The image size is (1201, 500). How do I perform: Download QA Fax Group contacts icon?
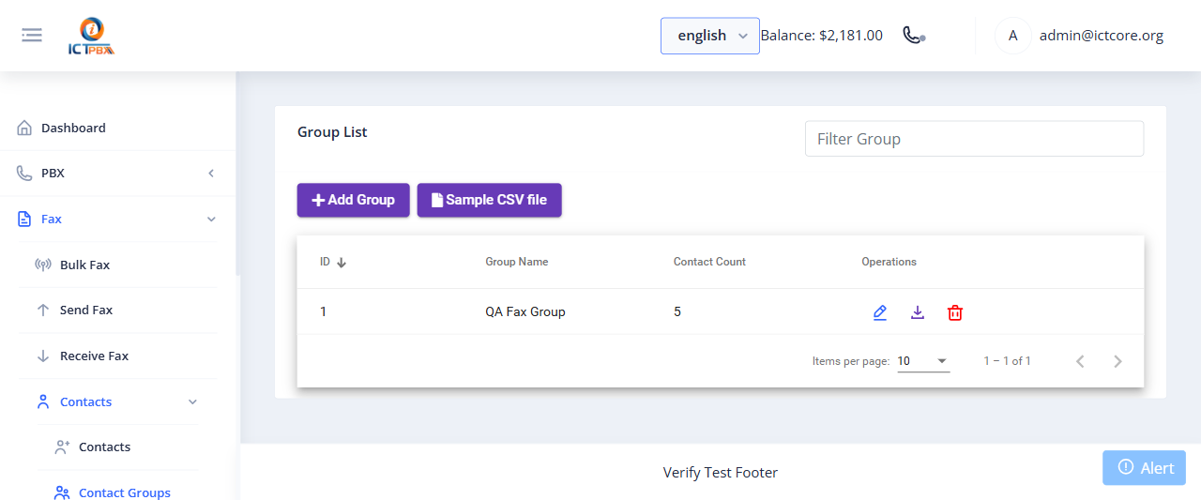point(918,312)
